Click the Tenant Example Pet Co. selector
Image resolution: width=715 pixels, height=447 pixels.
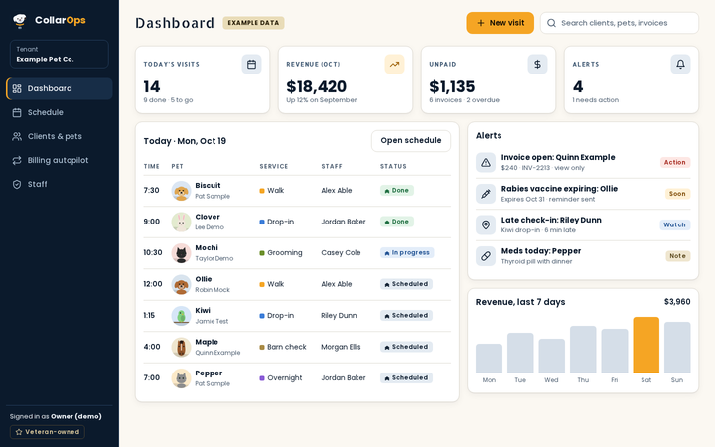pos(60,54)
